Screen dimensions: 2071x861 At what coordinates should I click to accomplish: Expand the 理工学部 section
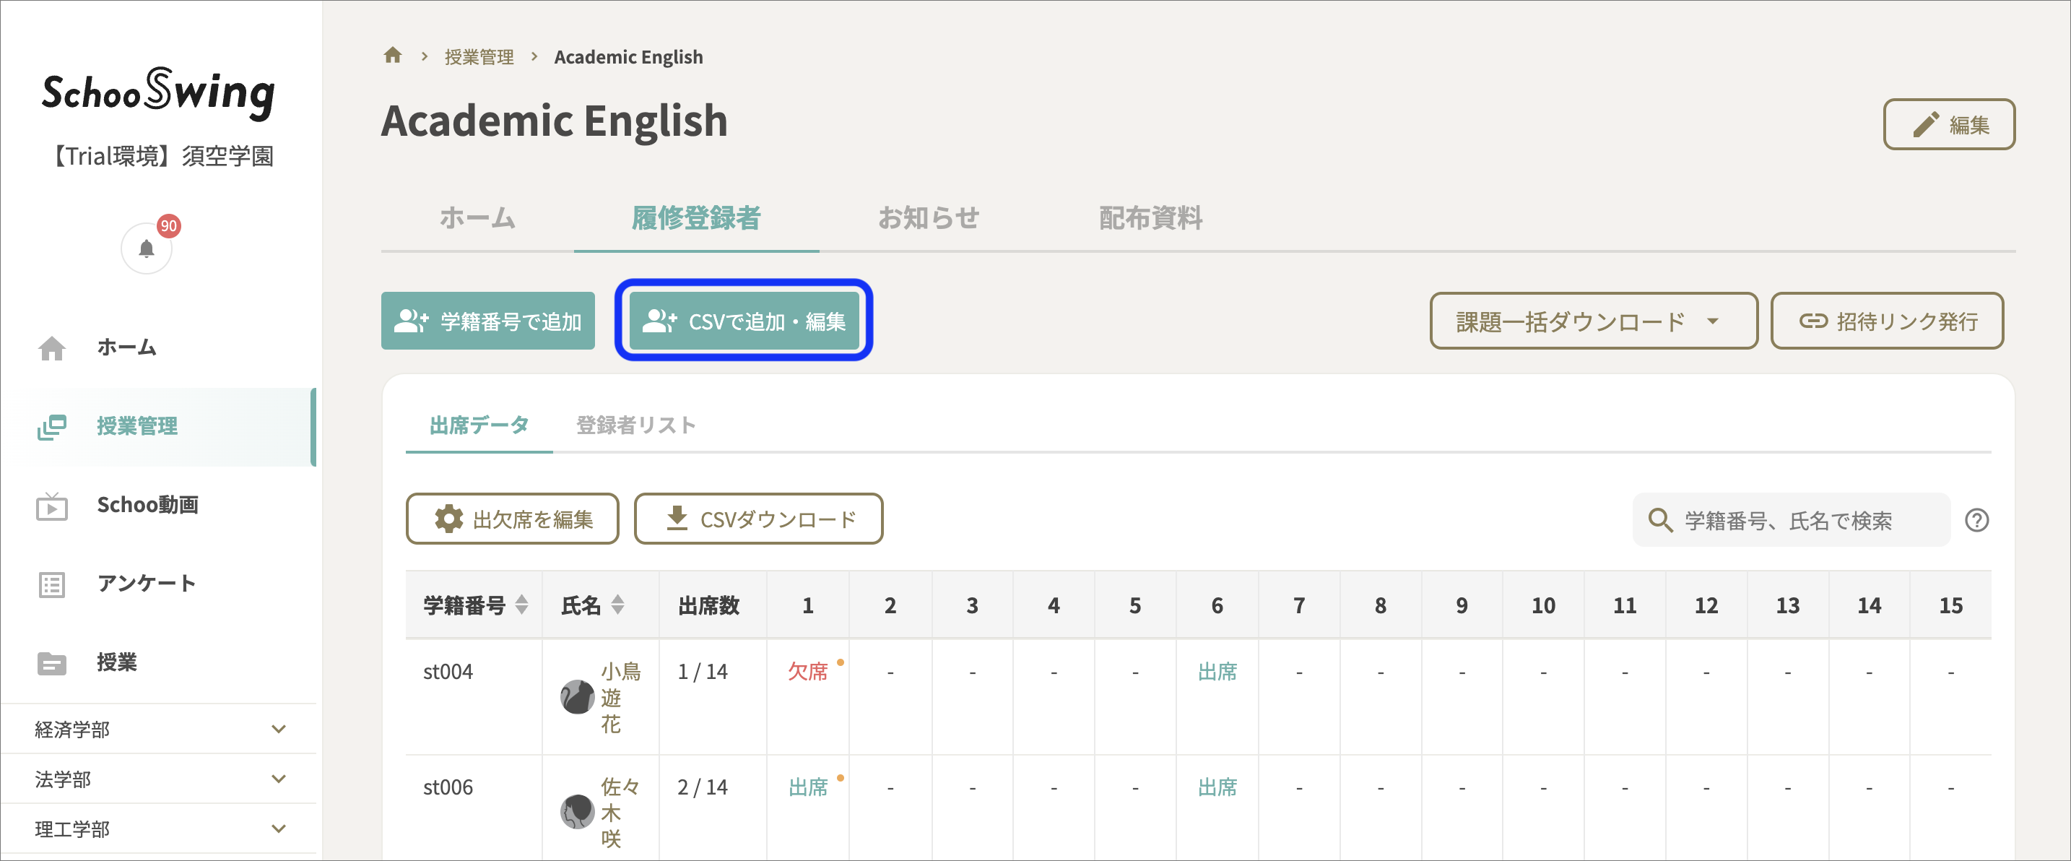(x=158, y=828)
